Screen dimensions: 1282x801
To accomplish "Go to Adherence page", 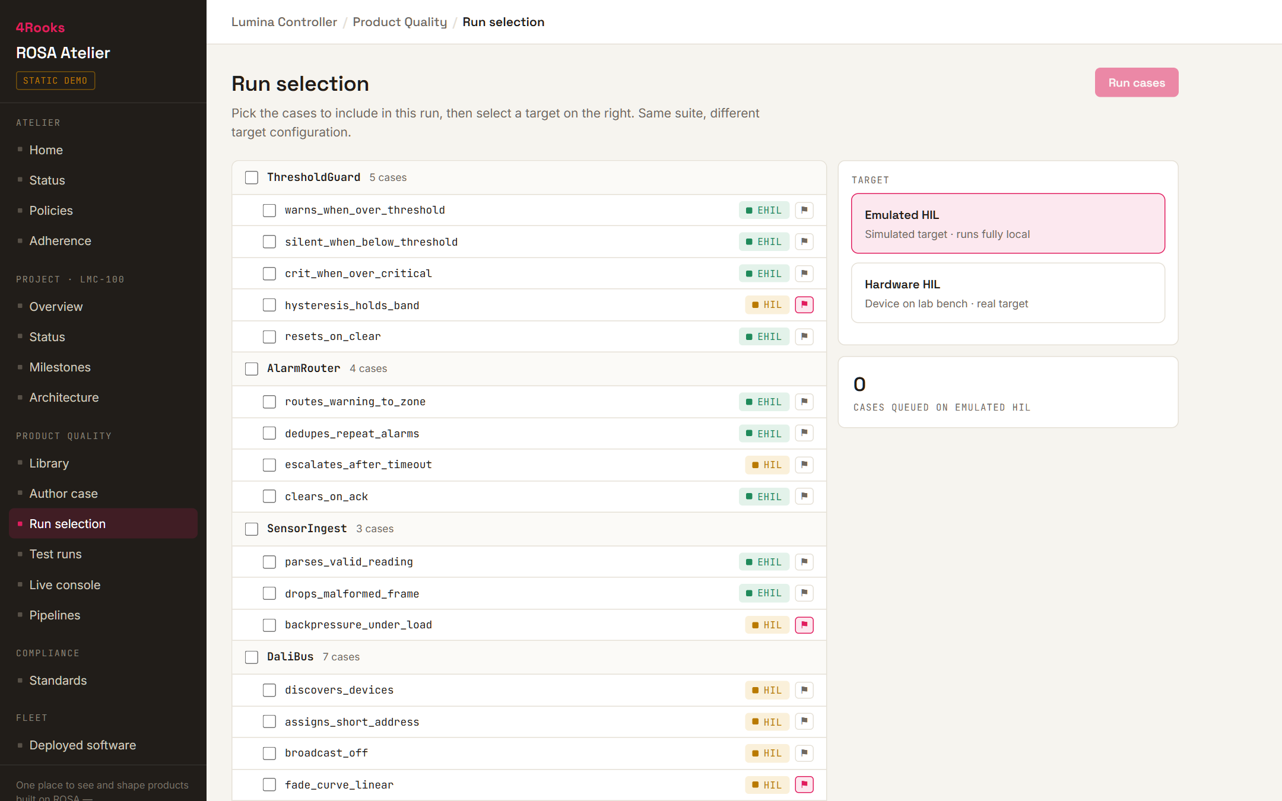I will 103,241.
